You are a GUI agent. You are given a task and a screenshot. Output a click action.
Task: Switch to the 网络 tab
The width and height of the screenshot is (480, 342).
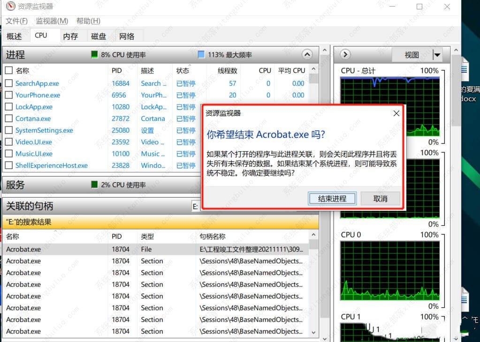pyautogui.click(x=127, y=37)
